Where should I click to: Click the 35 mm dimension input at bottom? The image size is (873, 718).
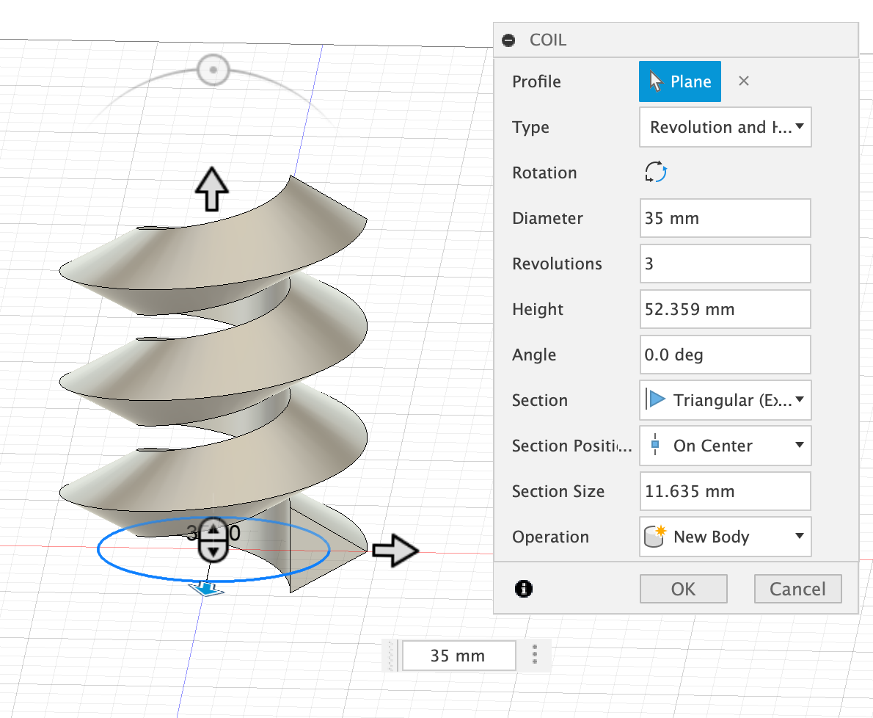point(458,655)
